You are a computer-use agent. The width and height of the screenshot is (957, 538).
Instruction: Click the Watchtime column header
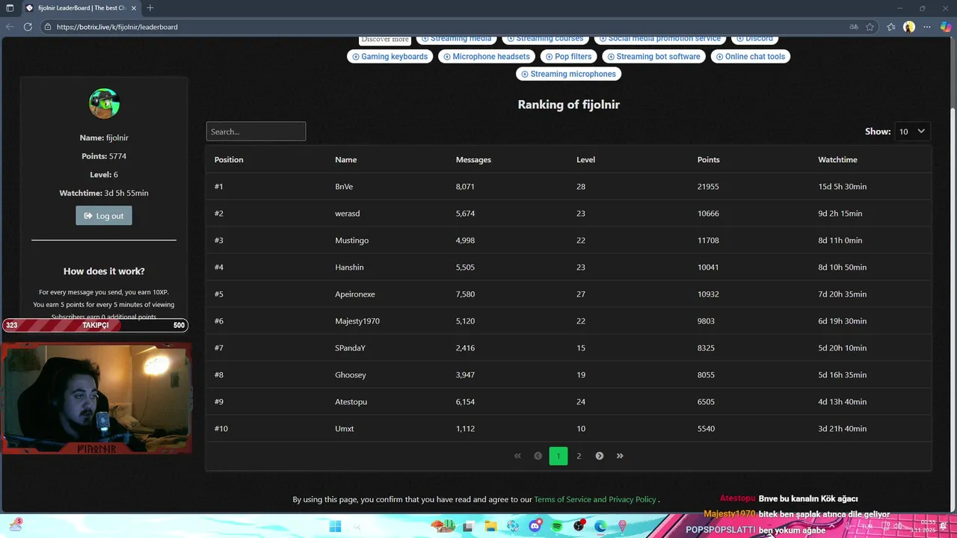(x=837, y=160)
